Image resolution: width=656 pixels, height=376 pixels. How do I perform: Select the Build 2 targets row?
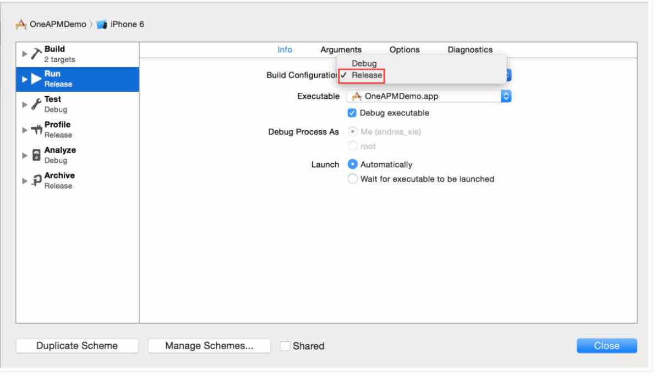78,54
